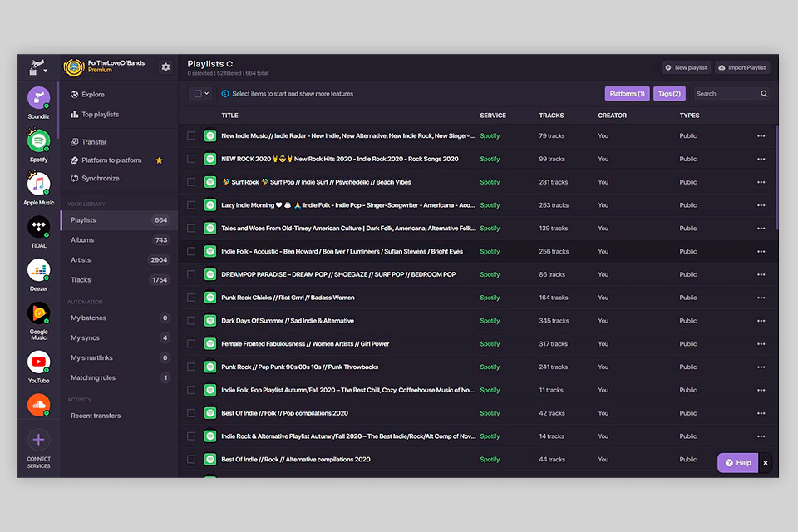This screenshot has width=798, height=532.
Task: Open My batches
Action: (x=119, y=318)
